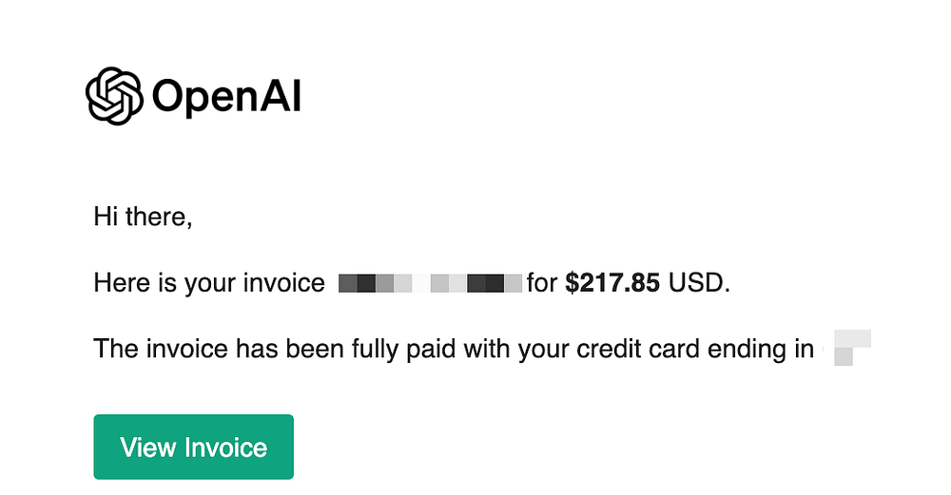Viewport: 951px width, 495px height.
Task: Click the letter "O" in OpenAI wordmark
Action: point(168,96)
